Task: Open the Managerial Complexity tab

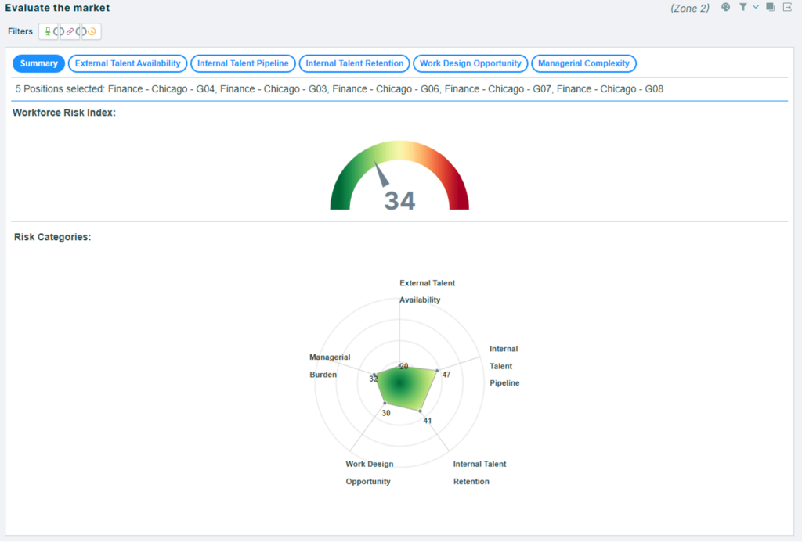Action: (583, 63)
